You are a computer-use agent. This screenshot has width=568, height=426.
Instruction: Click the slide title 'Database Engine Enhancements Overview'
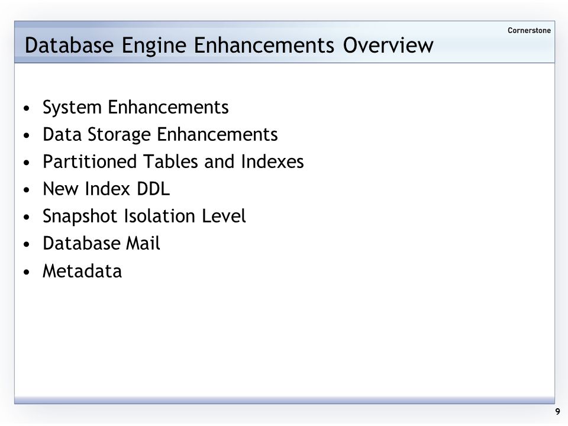click(228, 46)
